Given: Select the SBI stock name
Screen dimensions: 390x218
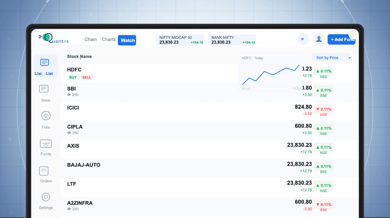Looking at the screenshot, I should tap(71, 89).
